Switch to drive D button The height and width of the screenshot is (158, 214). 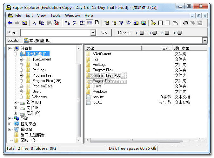pyautogui.click(x=153, y=33)
